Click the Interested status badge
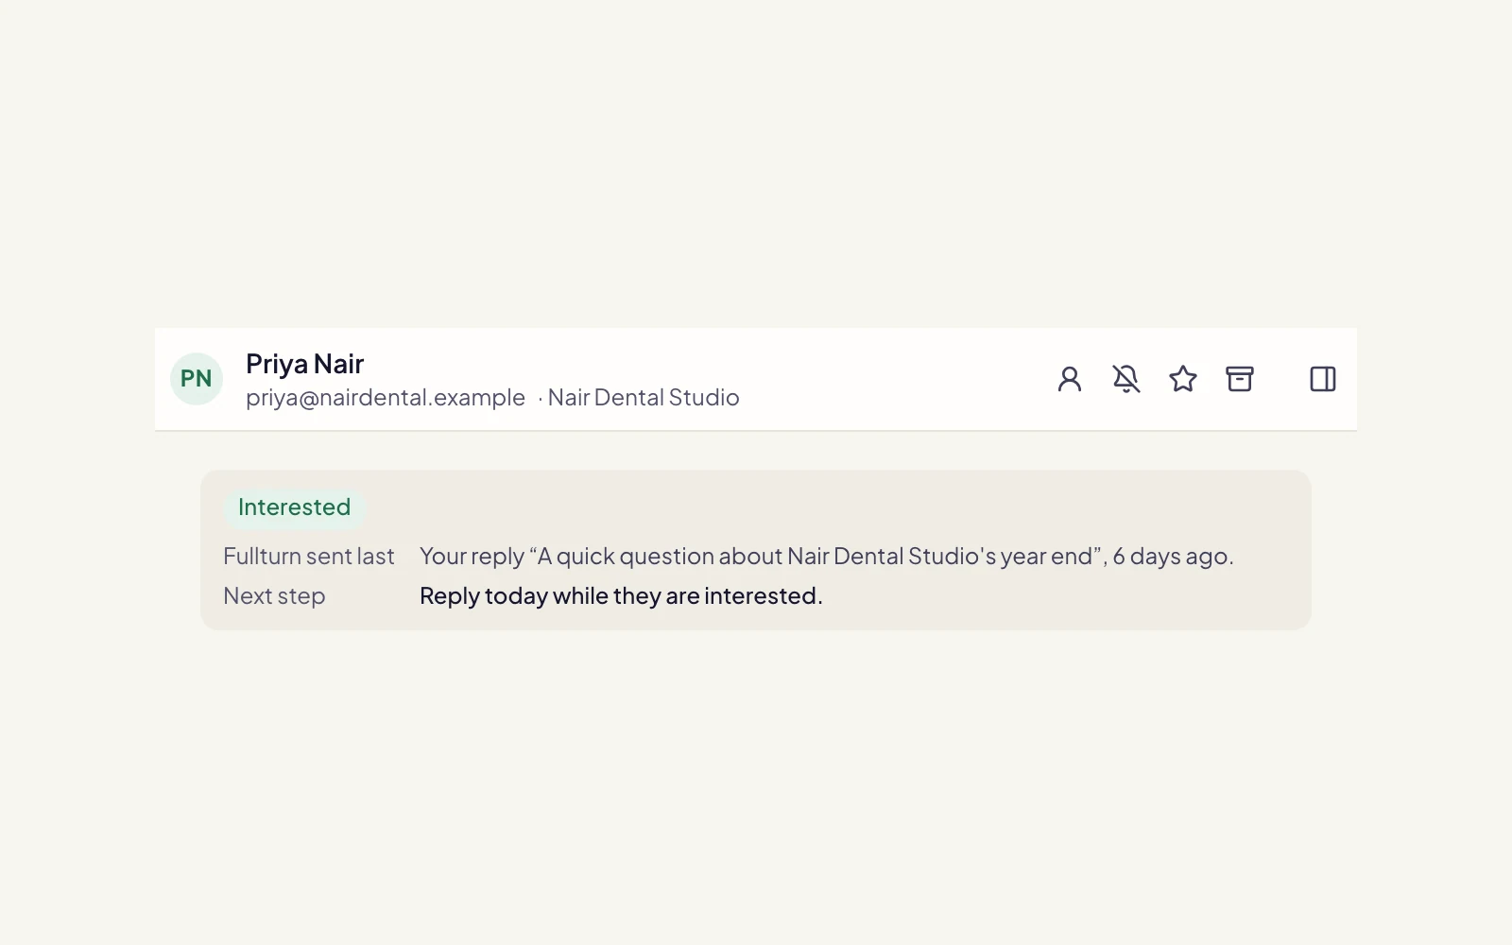The image size is (1512, 945). click(x=294, y=507)
